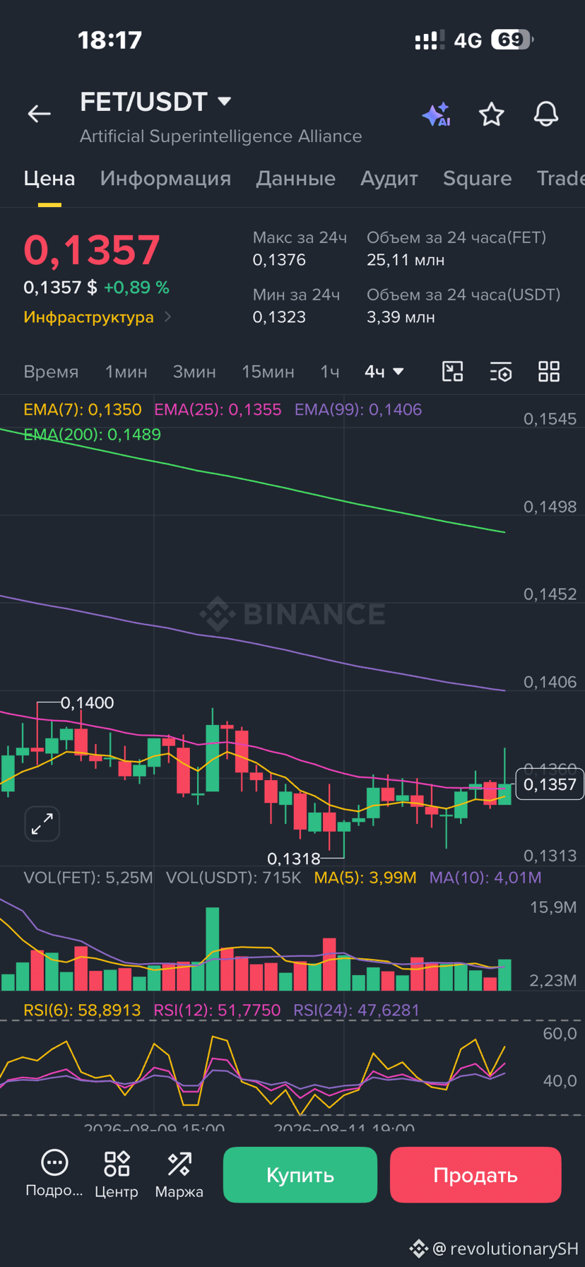
Task: Open the AI insights sparkle icon
Action: coord(436,114)
